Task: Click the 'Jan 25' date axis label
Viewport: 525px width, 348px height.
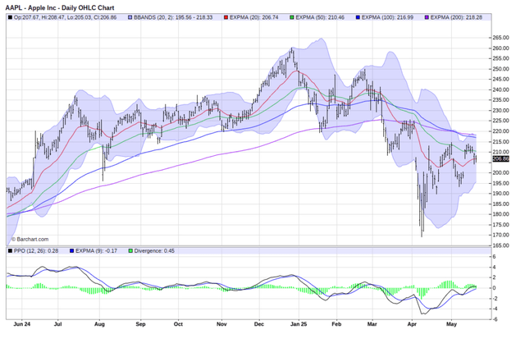Action: click(299, 324)
